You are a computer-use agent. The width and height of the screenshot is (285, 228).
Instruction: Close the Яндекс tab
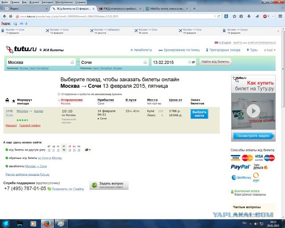[x=46, y=8]
